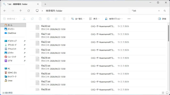Viewport: 170px width, 95px height.
Task: Click the pin icon beside ミュージック
Action: click(25, 57)
